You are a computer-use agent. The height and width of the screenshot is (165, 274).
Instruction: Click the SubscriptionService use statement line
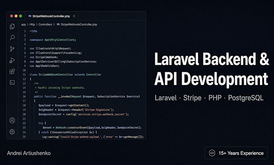(x=63, y=62)
